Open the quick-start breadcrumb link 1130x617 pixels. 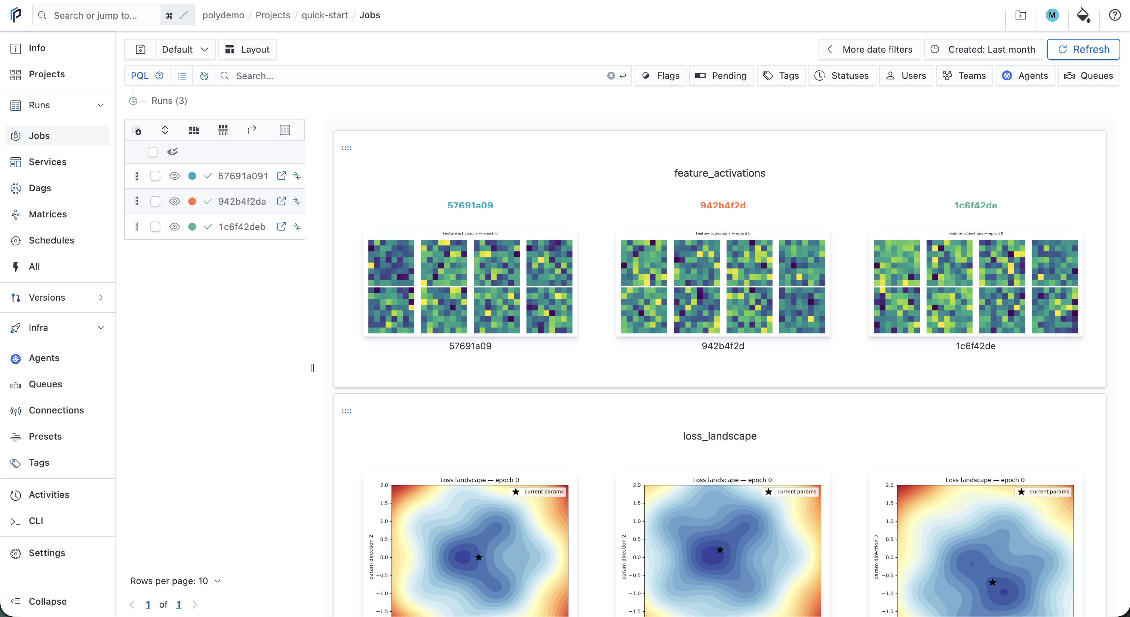[x=325, y=15]
